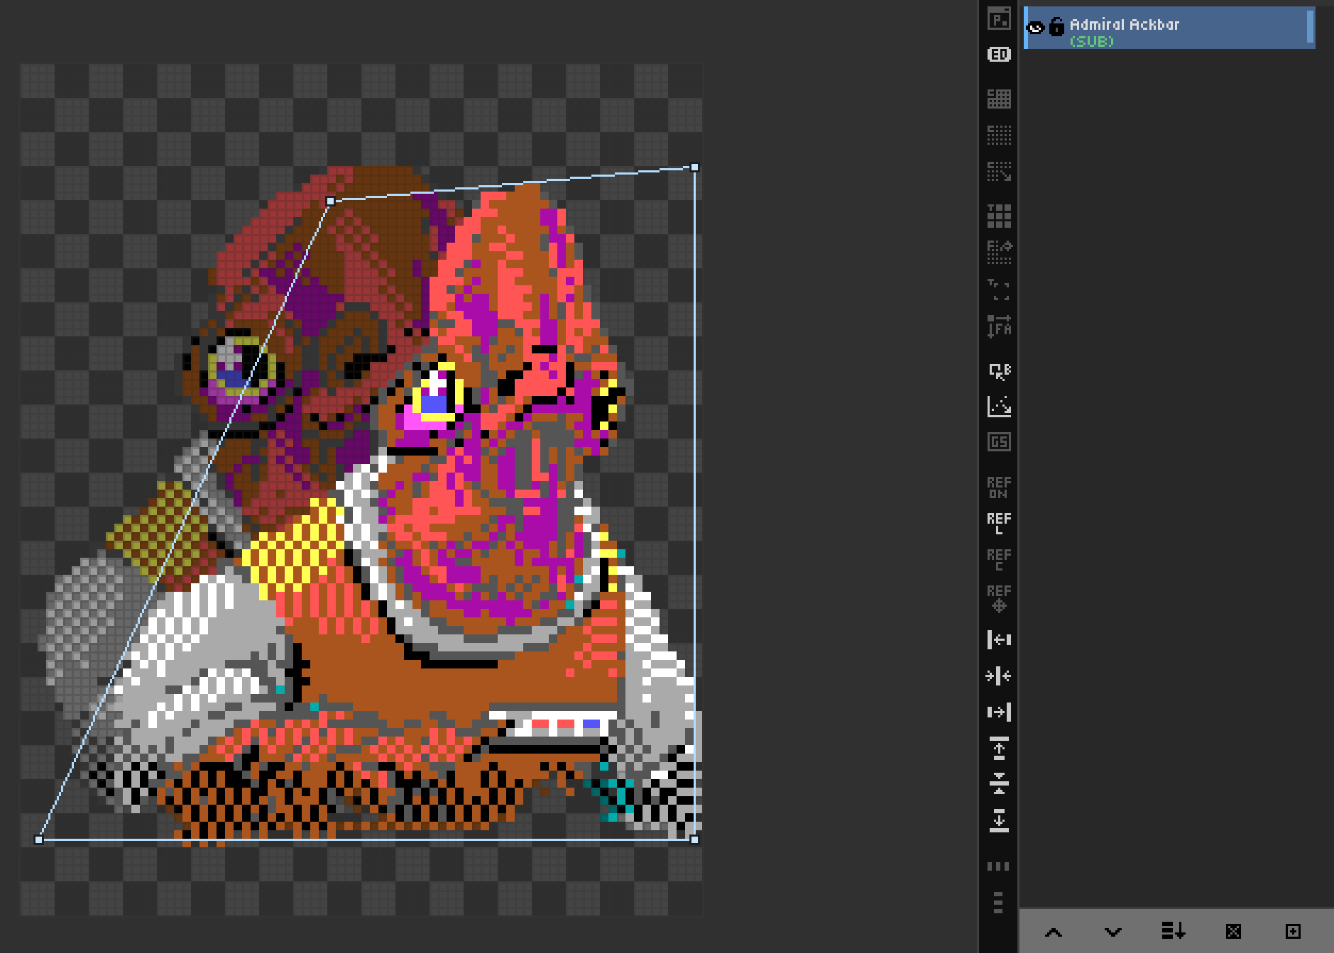Align selection to horizontal center
The image size is (1334, 953).
[x=999, y=676]
